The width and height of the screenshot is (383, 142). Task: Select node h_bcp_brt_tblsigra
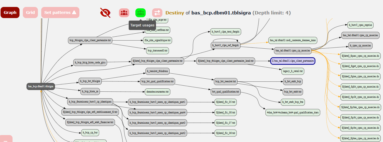90,81
